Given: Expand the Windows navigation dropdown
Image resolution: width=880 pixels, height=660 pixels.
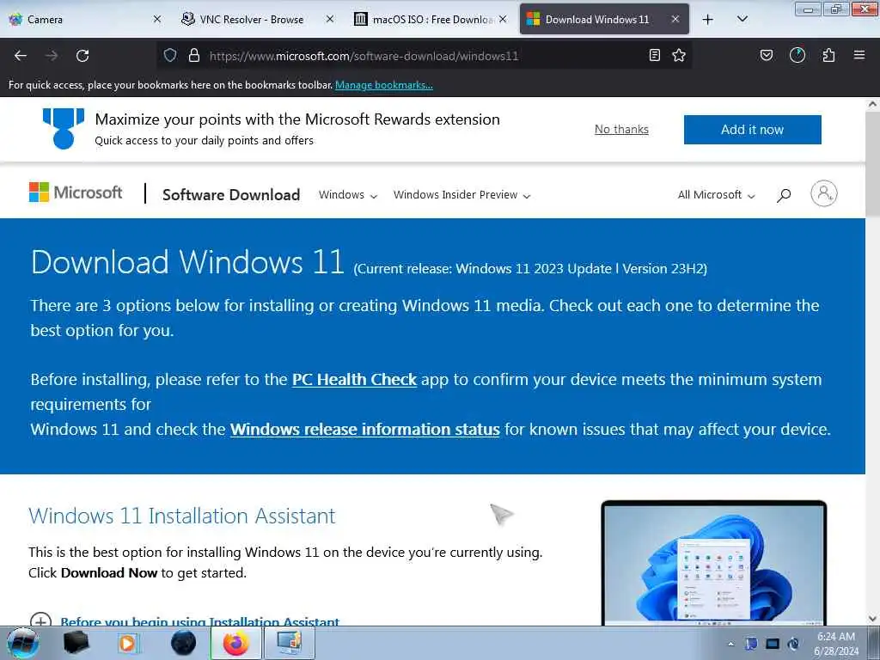Looking at the screenshot, I should [x=348, y=195].
